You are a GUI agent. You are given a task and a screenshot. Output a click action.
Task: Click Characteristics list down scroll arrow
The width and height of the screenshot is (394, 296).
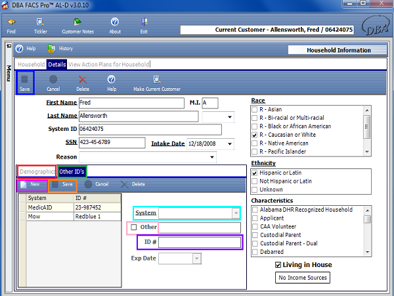[x=367, y=252]
